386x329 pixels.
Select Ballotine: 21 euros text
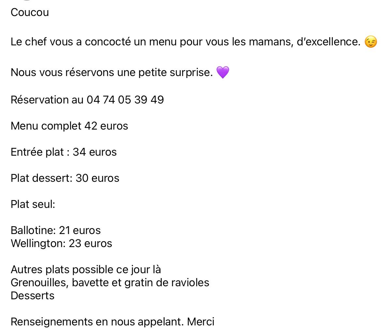[x=56, y=230]
